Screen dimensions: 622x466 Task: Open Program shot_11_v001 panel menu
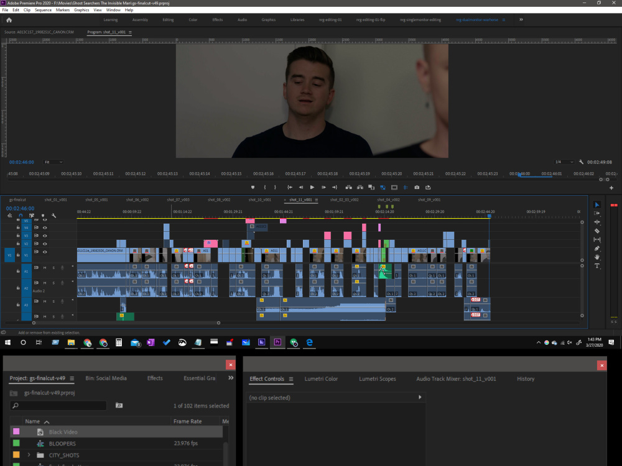tap(130, 32)
